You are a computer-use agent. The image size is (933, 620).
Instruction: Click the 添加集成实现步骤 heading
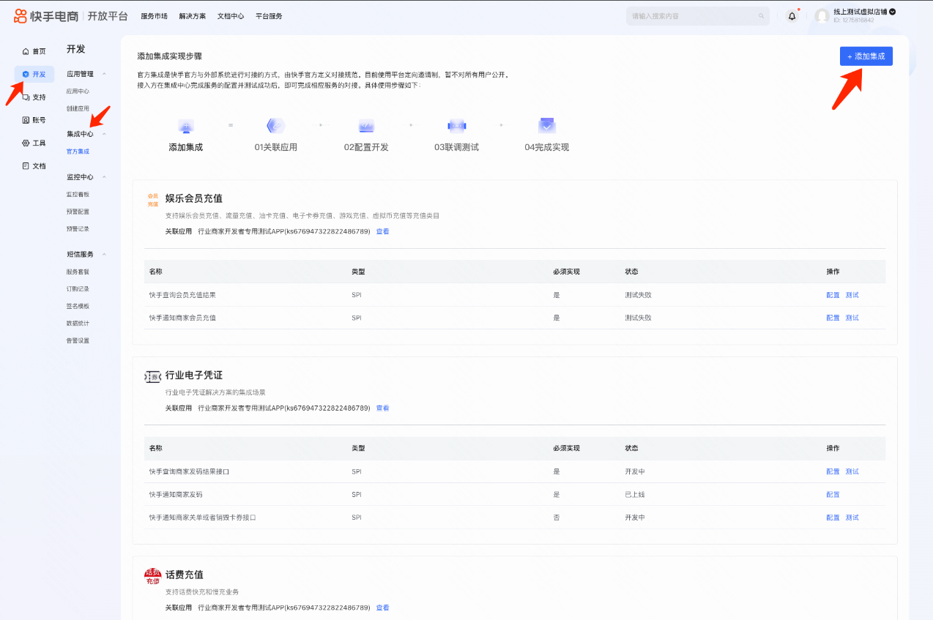point(170,56)
